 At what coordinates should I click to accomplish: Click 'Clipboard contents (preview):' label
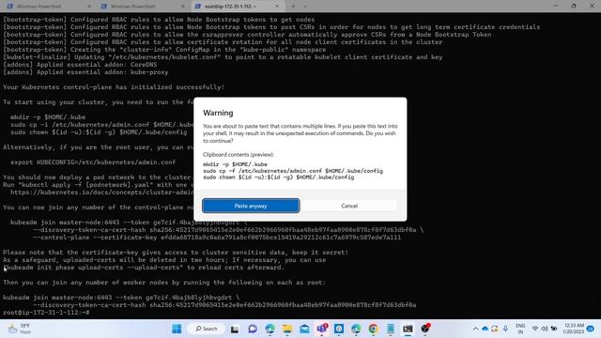pyautogui.click(x=238, y=154)
